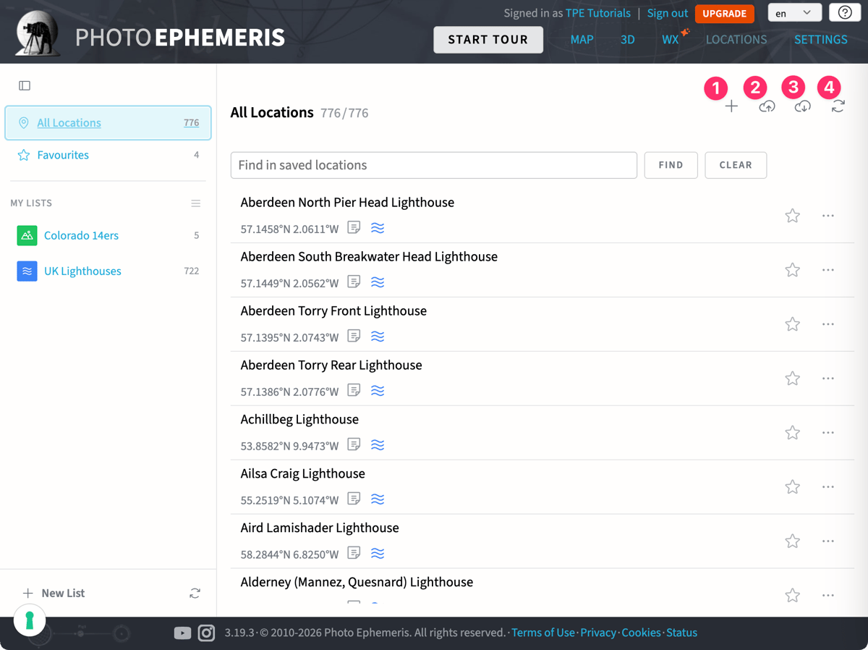Open the YouTube icon in footer
868x650 pixels.
coord(182,633)
